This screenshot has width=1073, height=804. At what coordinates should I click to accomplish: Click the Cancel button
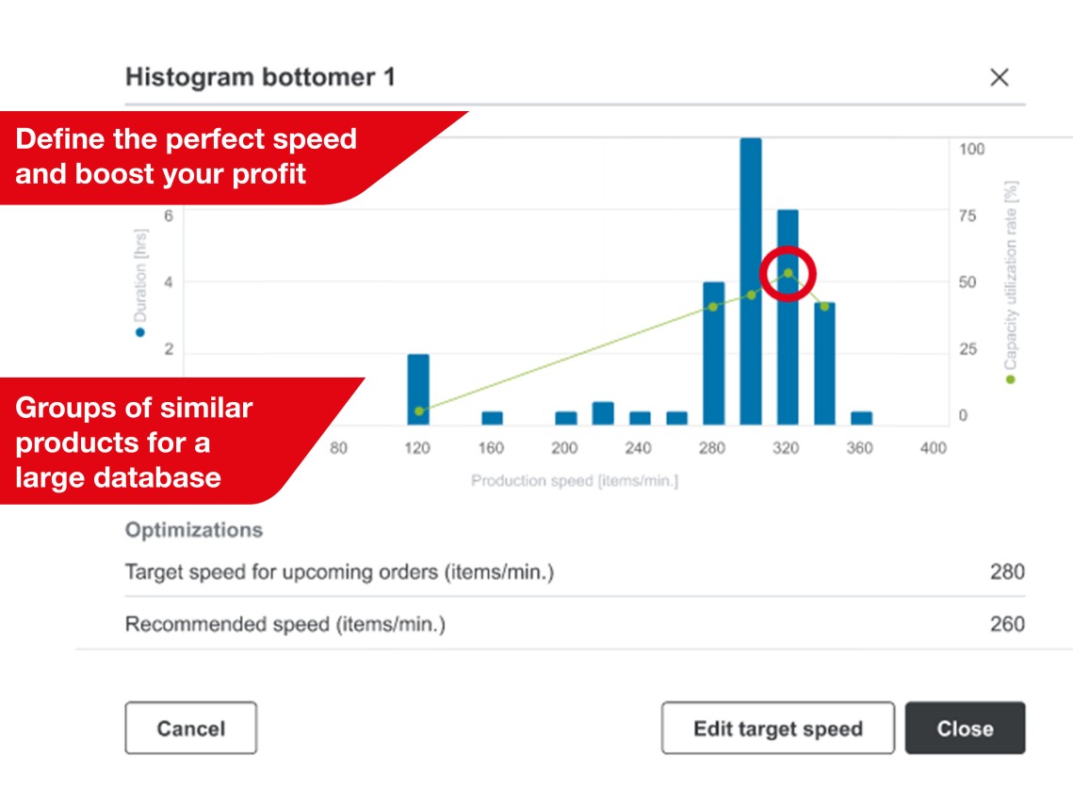tap(190, 728)
